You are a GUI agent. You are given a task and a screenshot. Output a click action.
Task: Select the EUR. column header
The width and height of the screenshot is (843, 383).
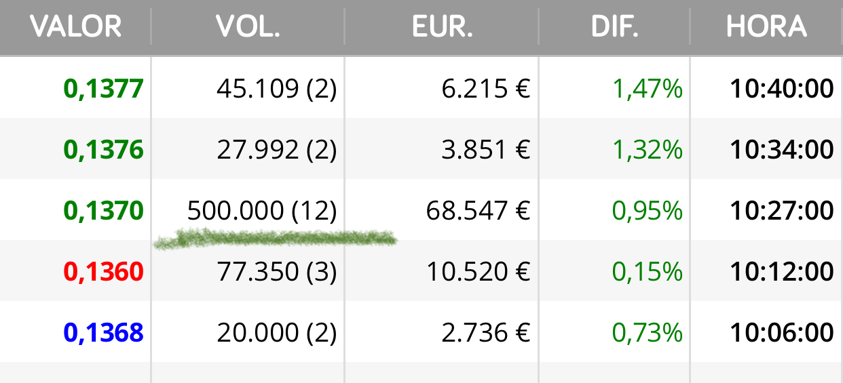pos(442,27)
